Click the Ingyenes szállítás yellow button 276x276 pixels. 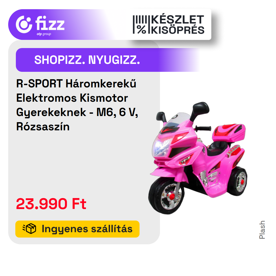click(77, 229)
